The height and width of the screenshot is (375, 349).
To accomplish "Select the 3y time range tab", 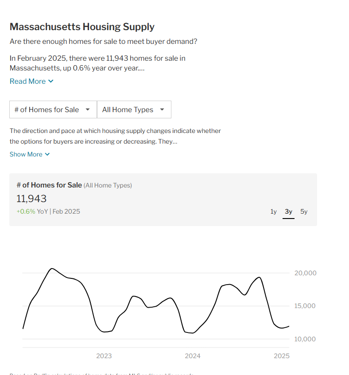I will [x=289, y=211].
